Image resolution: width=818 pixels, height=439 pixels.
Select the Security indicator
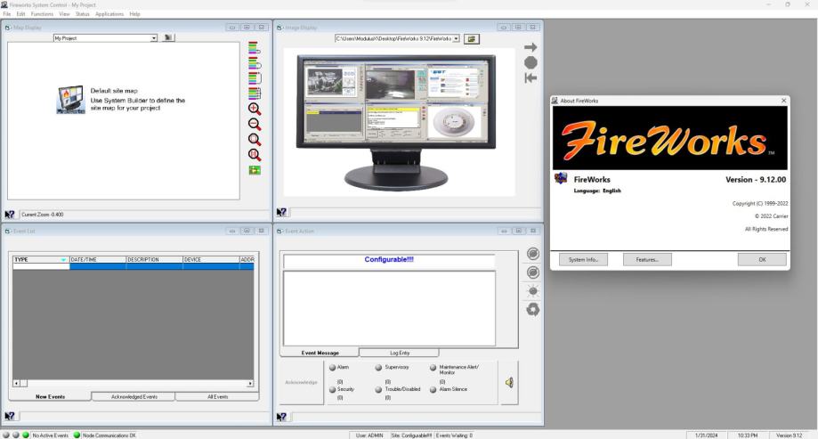point(332,389)
